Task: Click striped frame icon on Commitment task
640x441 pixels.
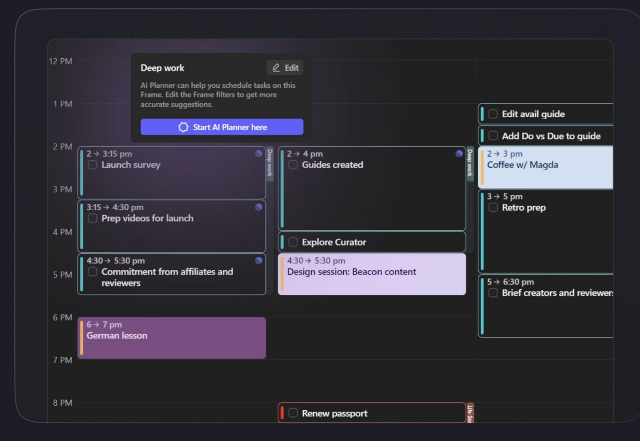Action: [259, 260]
